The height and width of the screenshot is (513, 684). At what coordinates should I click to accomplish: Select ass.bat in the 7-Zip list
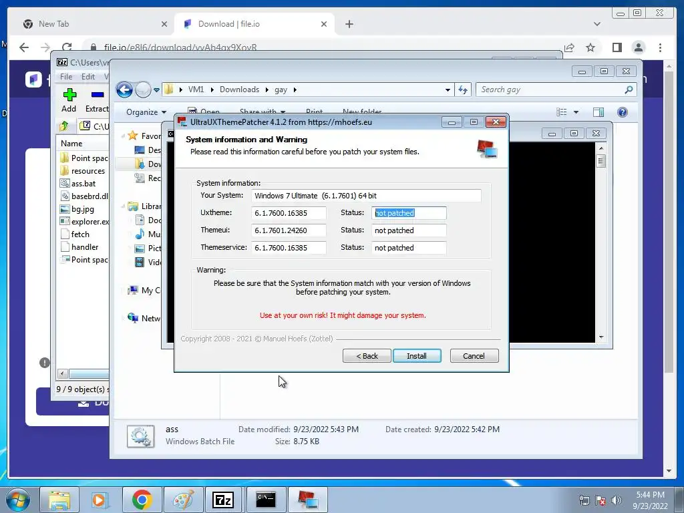tap(83, 183)
